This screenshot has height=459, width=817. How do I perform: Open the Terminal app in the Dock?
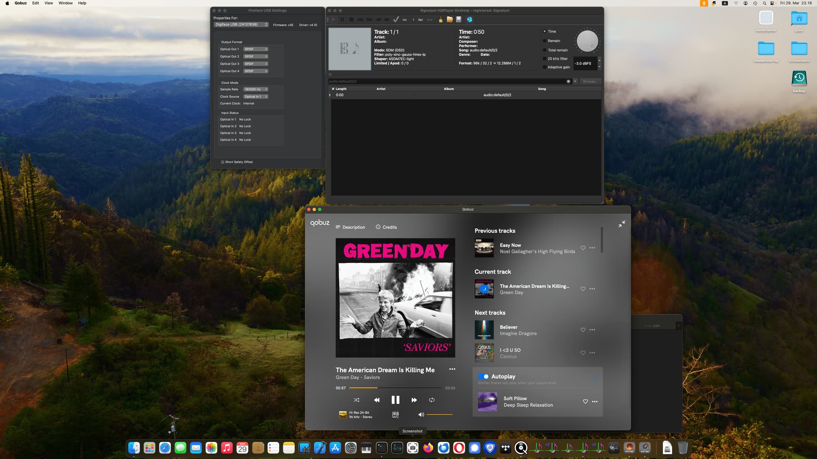[382, 448]
